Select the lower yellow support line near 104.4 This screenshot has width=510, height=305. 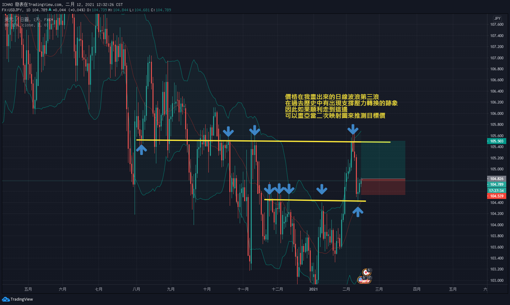(315, 200)
